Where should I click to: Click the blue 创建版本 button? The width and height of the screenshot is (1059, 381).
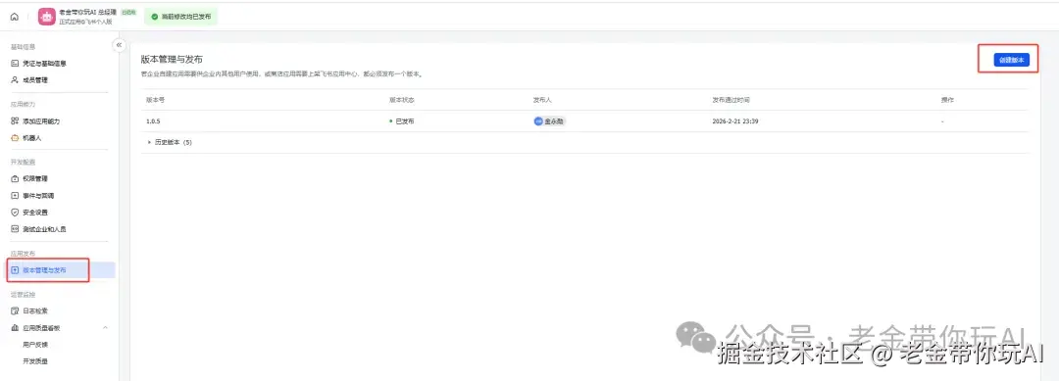pyautogui.click(x=1011, y=60)
